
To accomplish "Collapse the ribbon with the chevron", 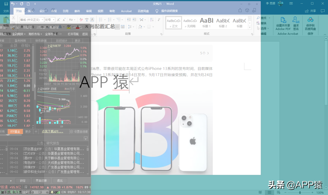I will pyautogui.click(x=325, y=35).
